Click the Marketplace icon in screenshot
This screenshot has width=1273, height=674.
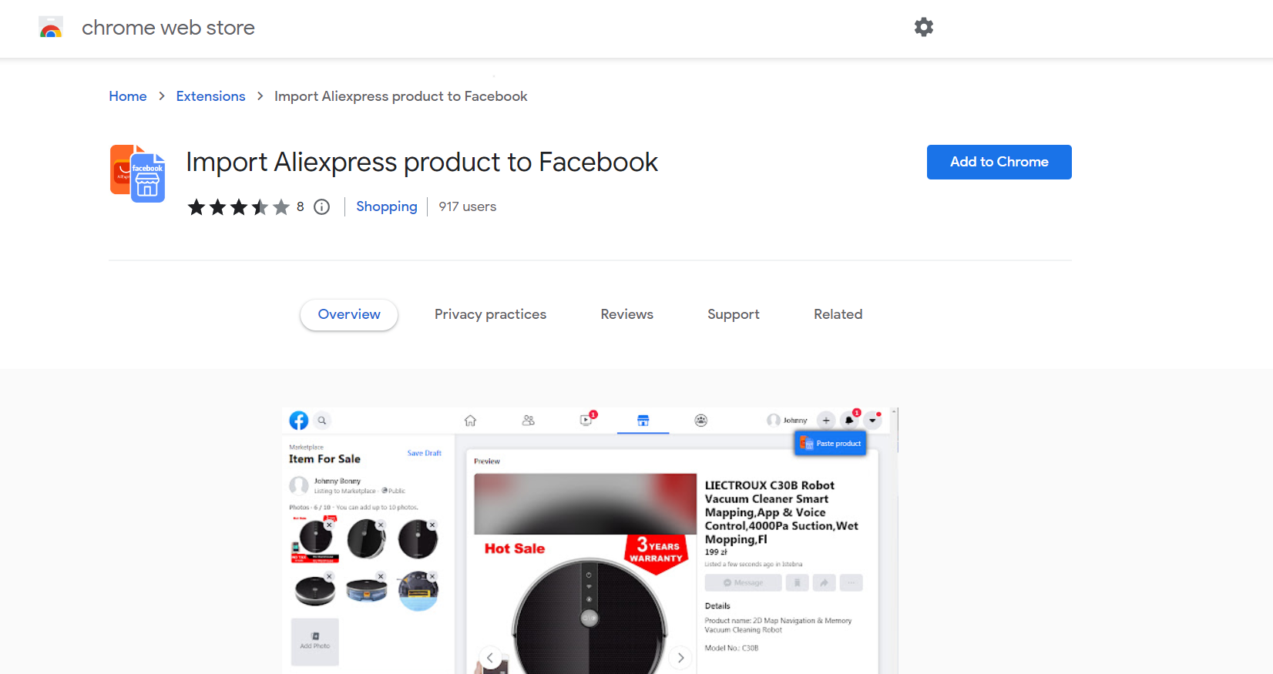[643, 421]
